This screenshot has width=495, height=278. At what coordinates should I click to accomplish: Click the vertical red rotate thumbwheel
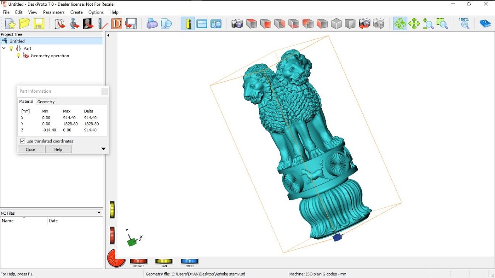(x=113, y=235)
